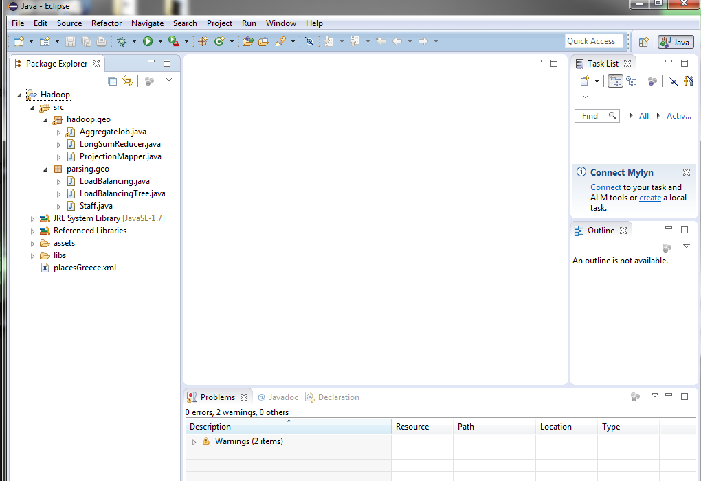Viewport: 701px width, 481px height.
Task: Click the New Task icon in Task List
Action: (585, 81)
